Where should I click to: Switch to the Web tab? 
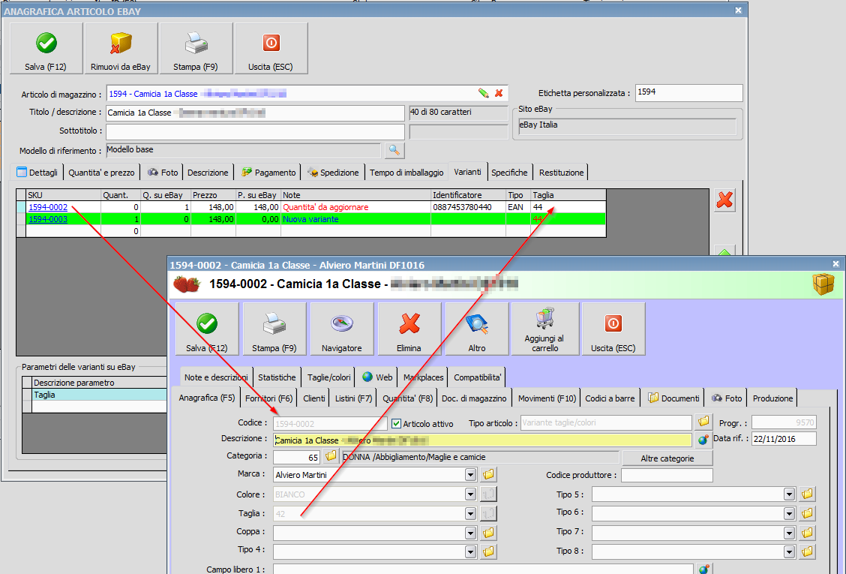click(377, 377)
